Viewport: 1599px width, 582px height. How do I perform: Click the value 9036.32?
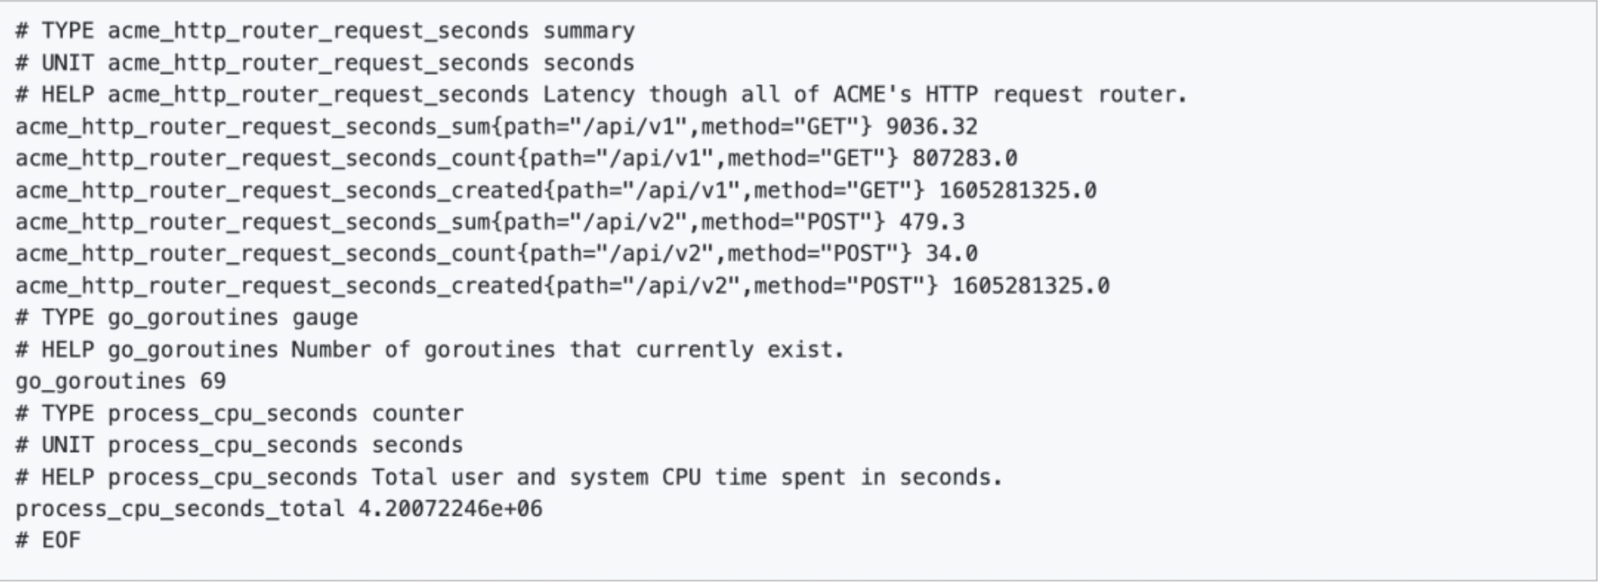pyautogui.click(x=931, y=127)
